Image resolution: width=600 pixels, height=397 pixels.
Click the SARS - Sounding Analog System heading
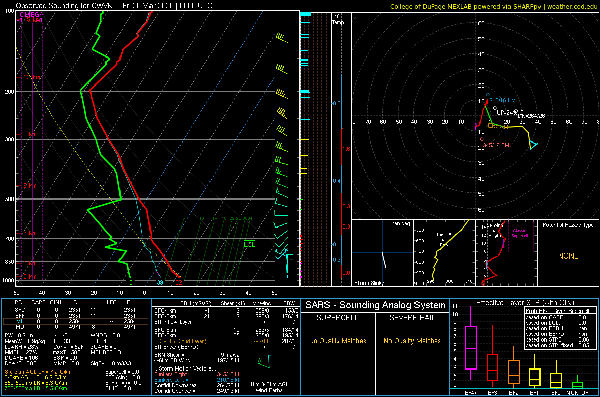375,305
